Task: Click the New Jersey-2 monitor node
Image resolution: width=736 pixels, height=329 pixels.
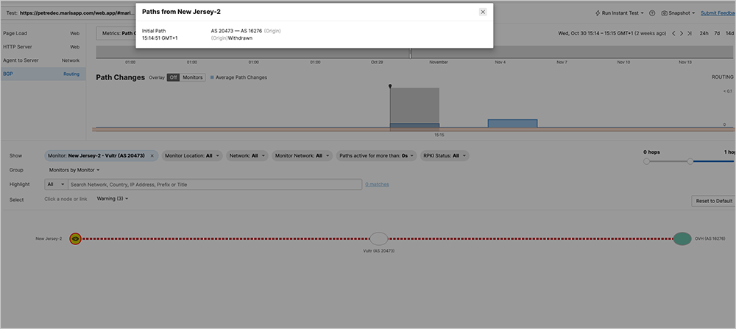Action: 76,238
